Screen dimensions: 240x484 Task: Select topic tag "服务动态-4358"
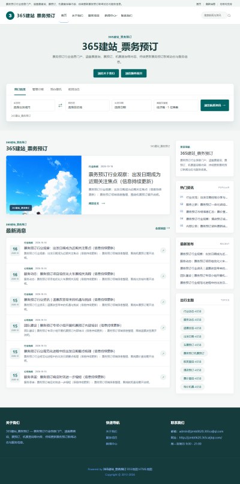click(192, 320)
